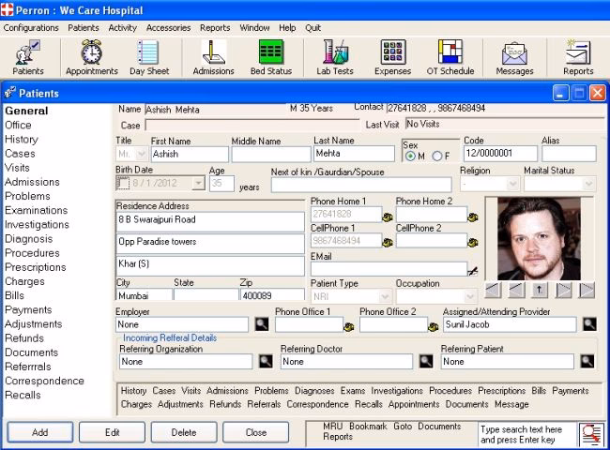610x450 pixels.
Task: Launch Lab Tests toolbar icon
Action: 335,53
